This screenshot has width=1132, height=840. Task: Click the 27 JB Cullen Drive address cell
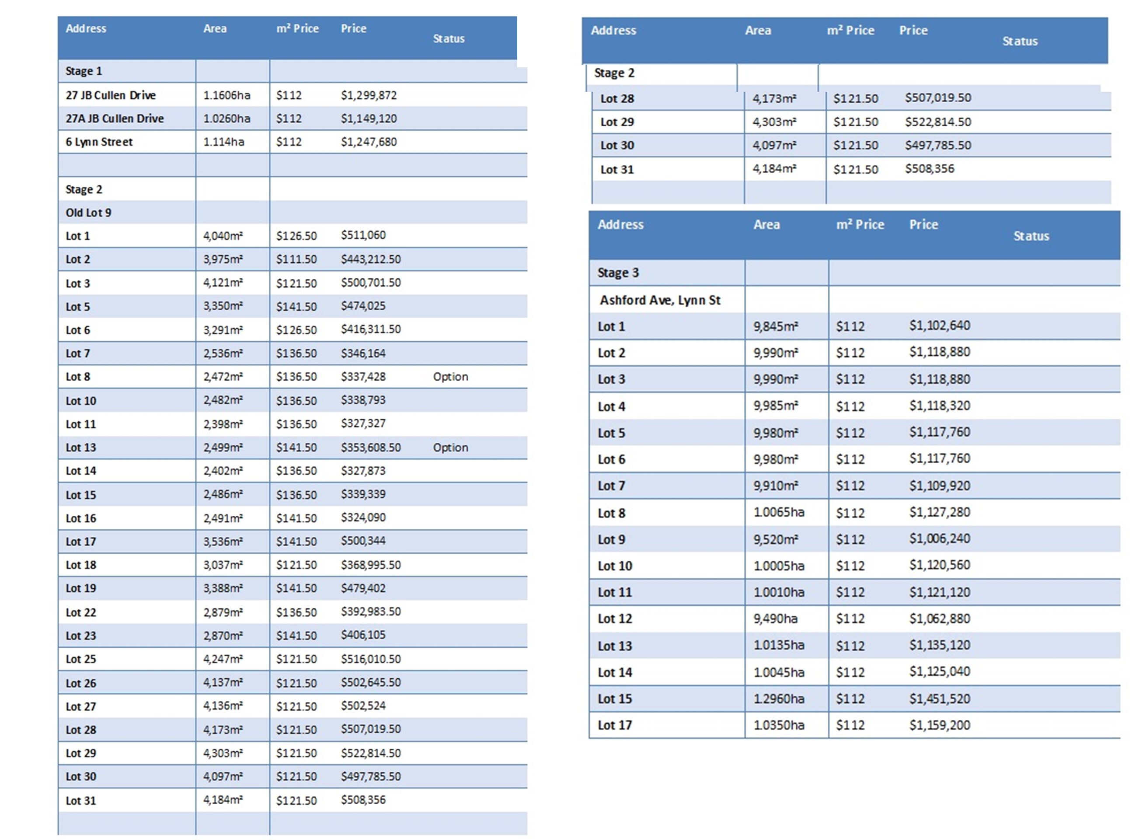[x=111, y=95]
